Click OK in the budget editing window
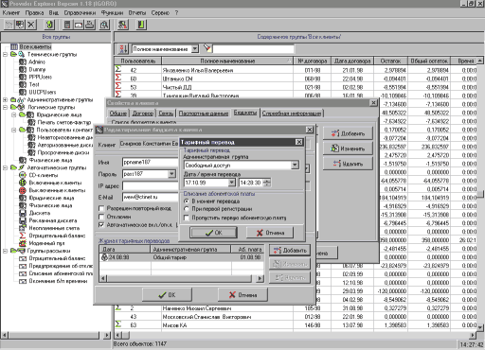Viewport: 485px width, 350px height. [167, 295]
